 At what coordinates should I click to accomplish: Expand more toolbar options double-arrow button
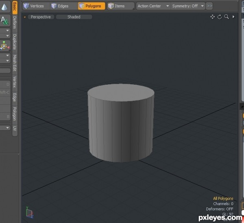point(209,6)
